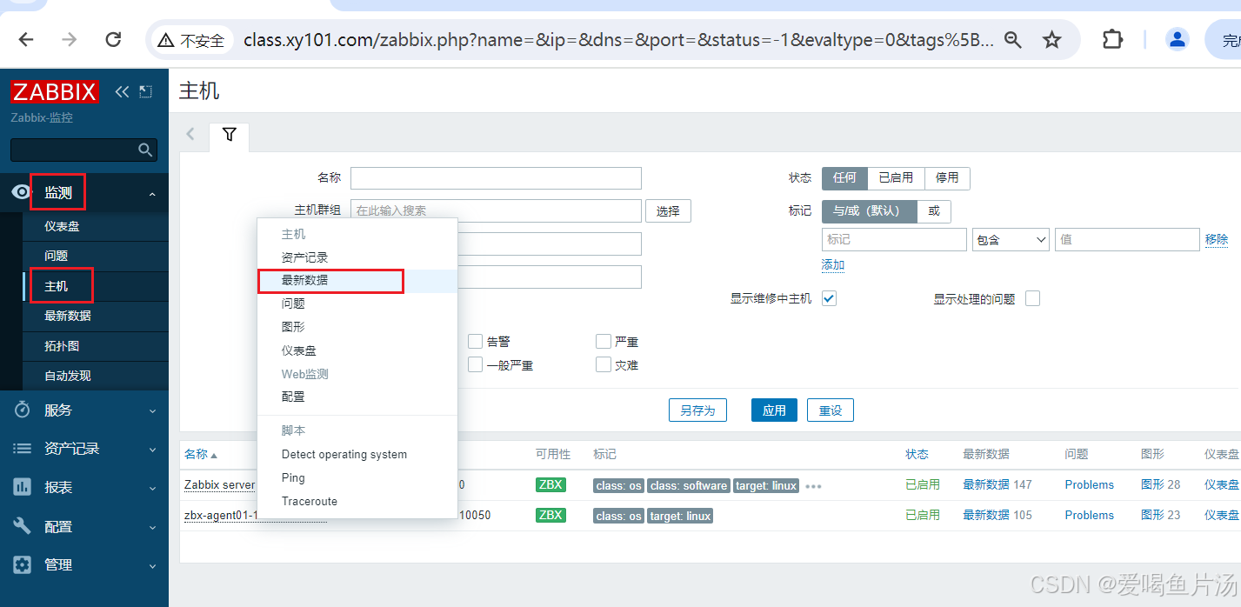Show more tags via three dots
1241x607 pixels.
(813, 486)
